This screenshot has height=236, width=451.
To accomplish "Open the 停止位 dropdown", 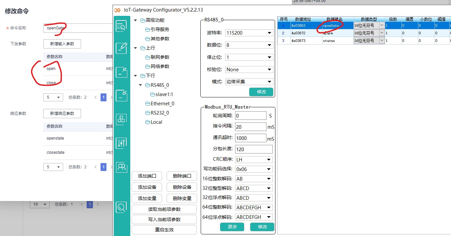I will [x=249, y=57].
